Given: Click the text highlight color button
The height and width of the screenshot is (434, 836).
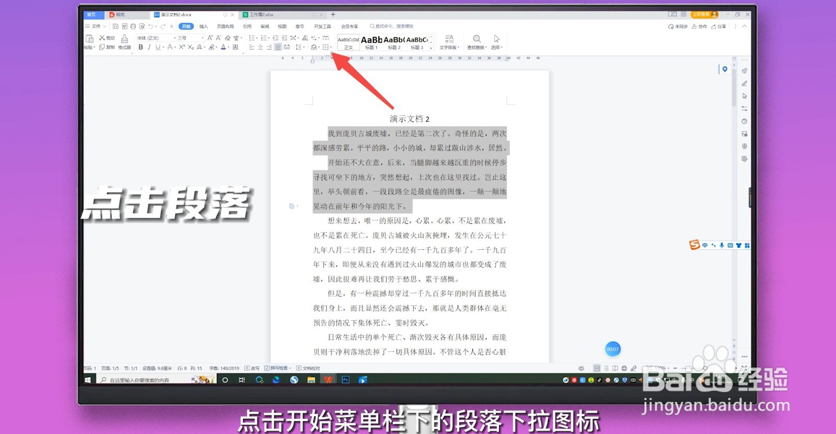Looking at the screenshot, I should click(211, 47).
